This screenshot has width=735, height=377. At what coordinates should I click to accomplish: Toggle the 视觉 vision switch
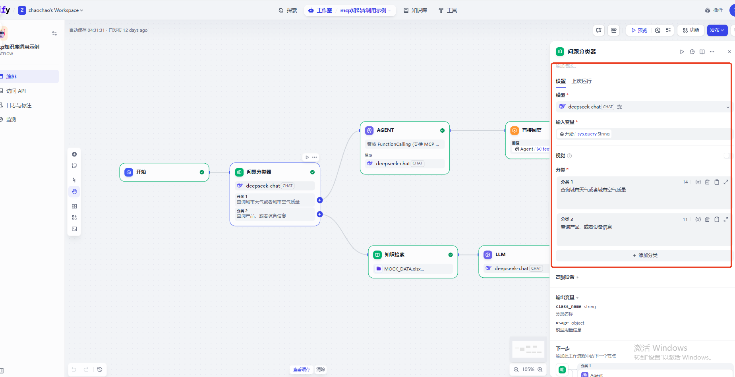point(726,156)
